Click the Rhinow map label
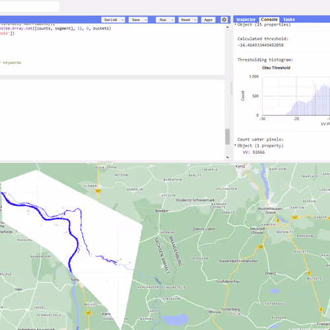Image resolution: width=330 pixels, height=330 pixels. click(214, 312)
